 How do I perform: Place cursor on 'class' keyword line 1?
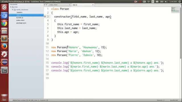pyautogui.click(x=55, y=9)
